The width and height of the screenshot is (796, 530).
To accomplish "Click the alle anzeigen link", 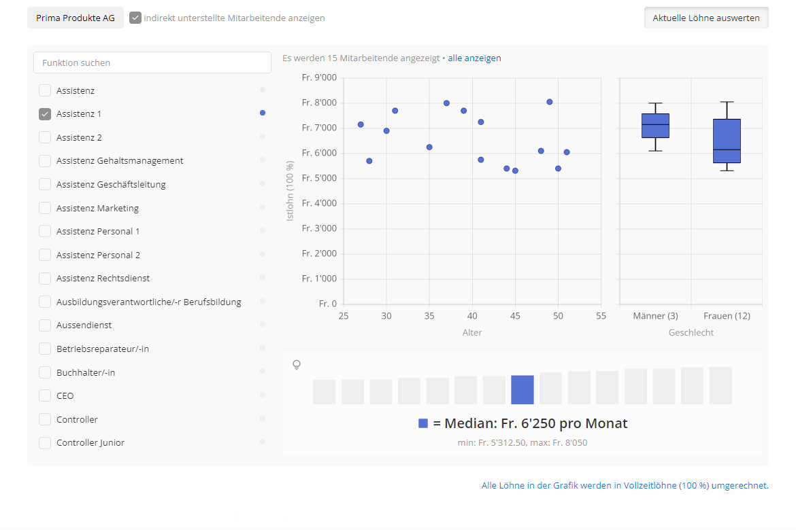I will click(x=474, y=58).
